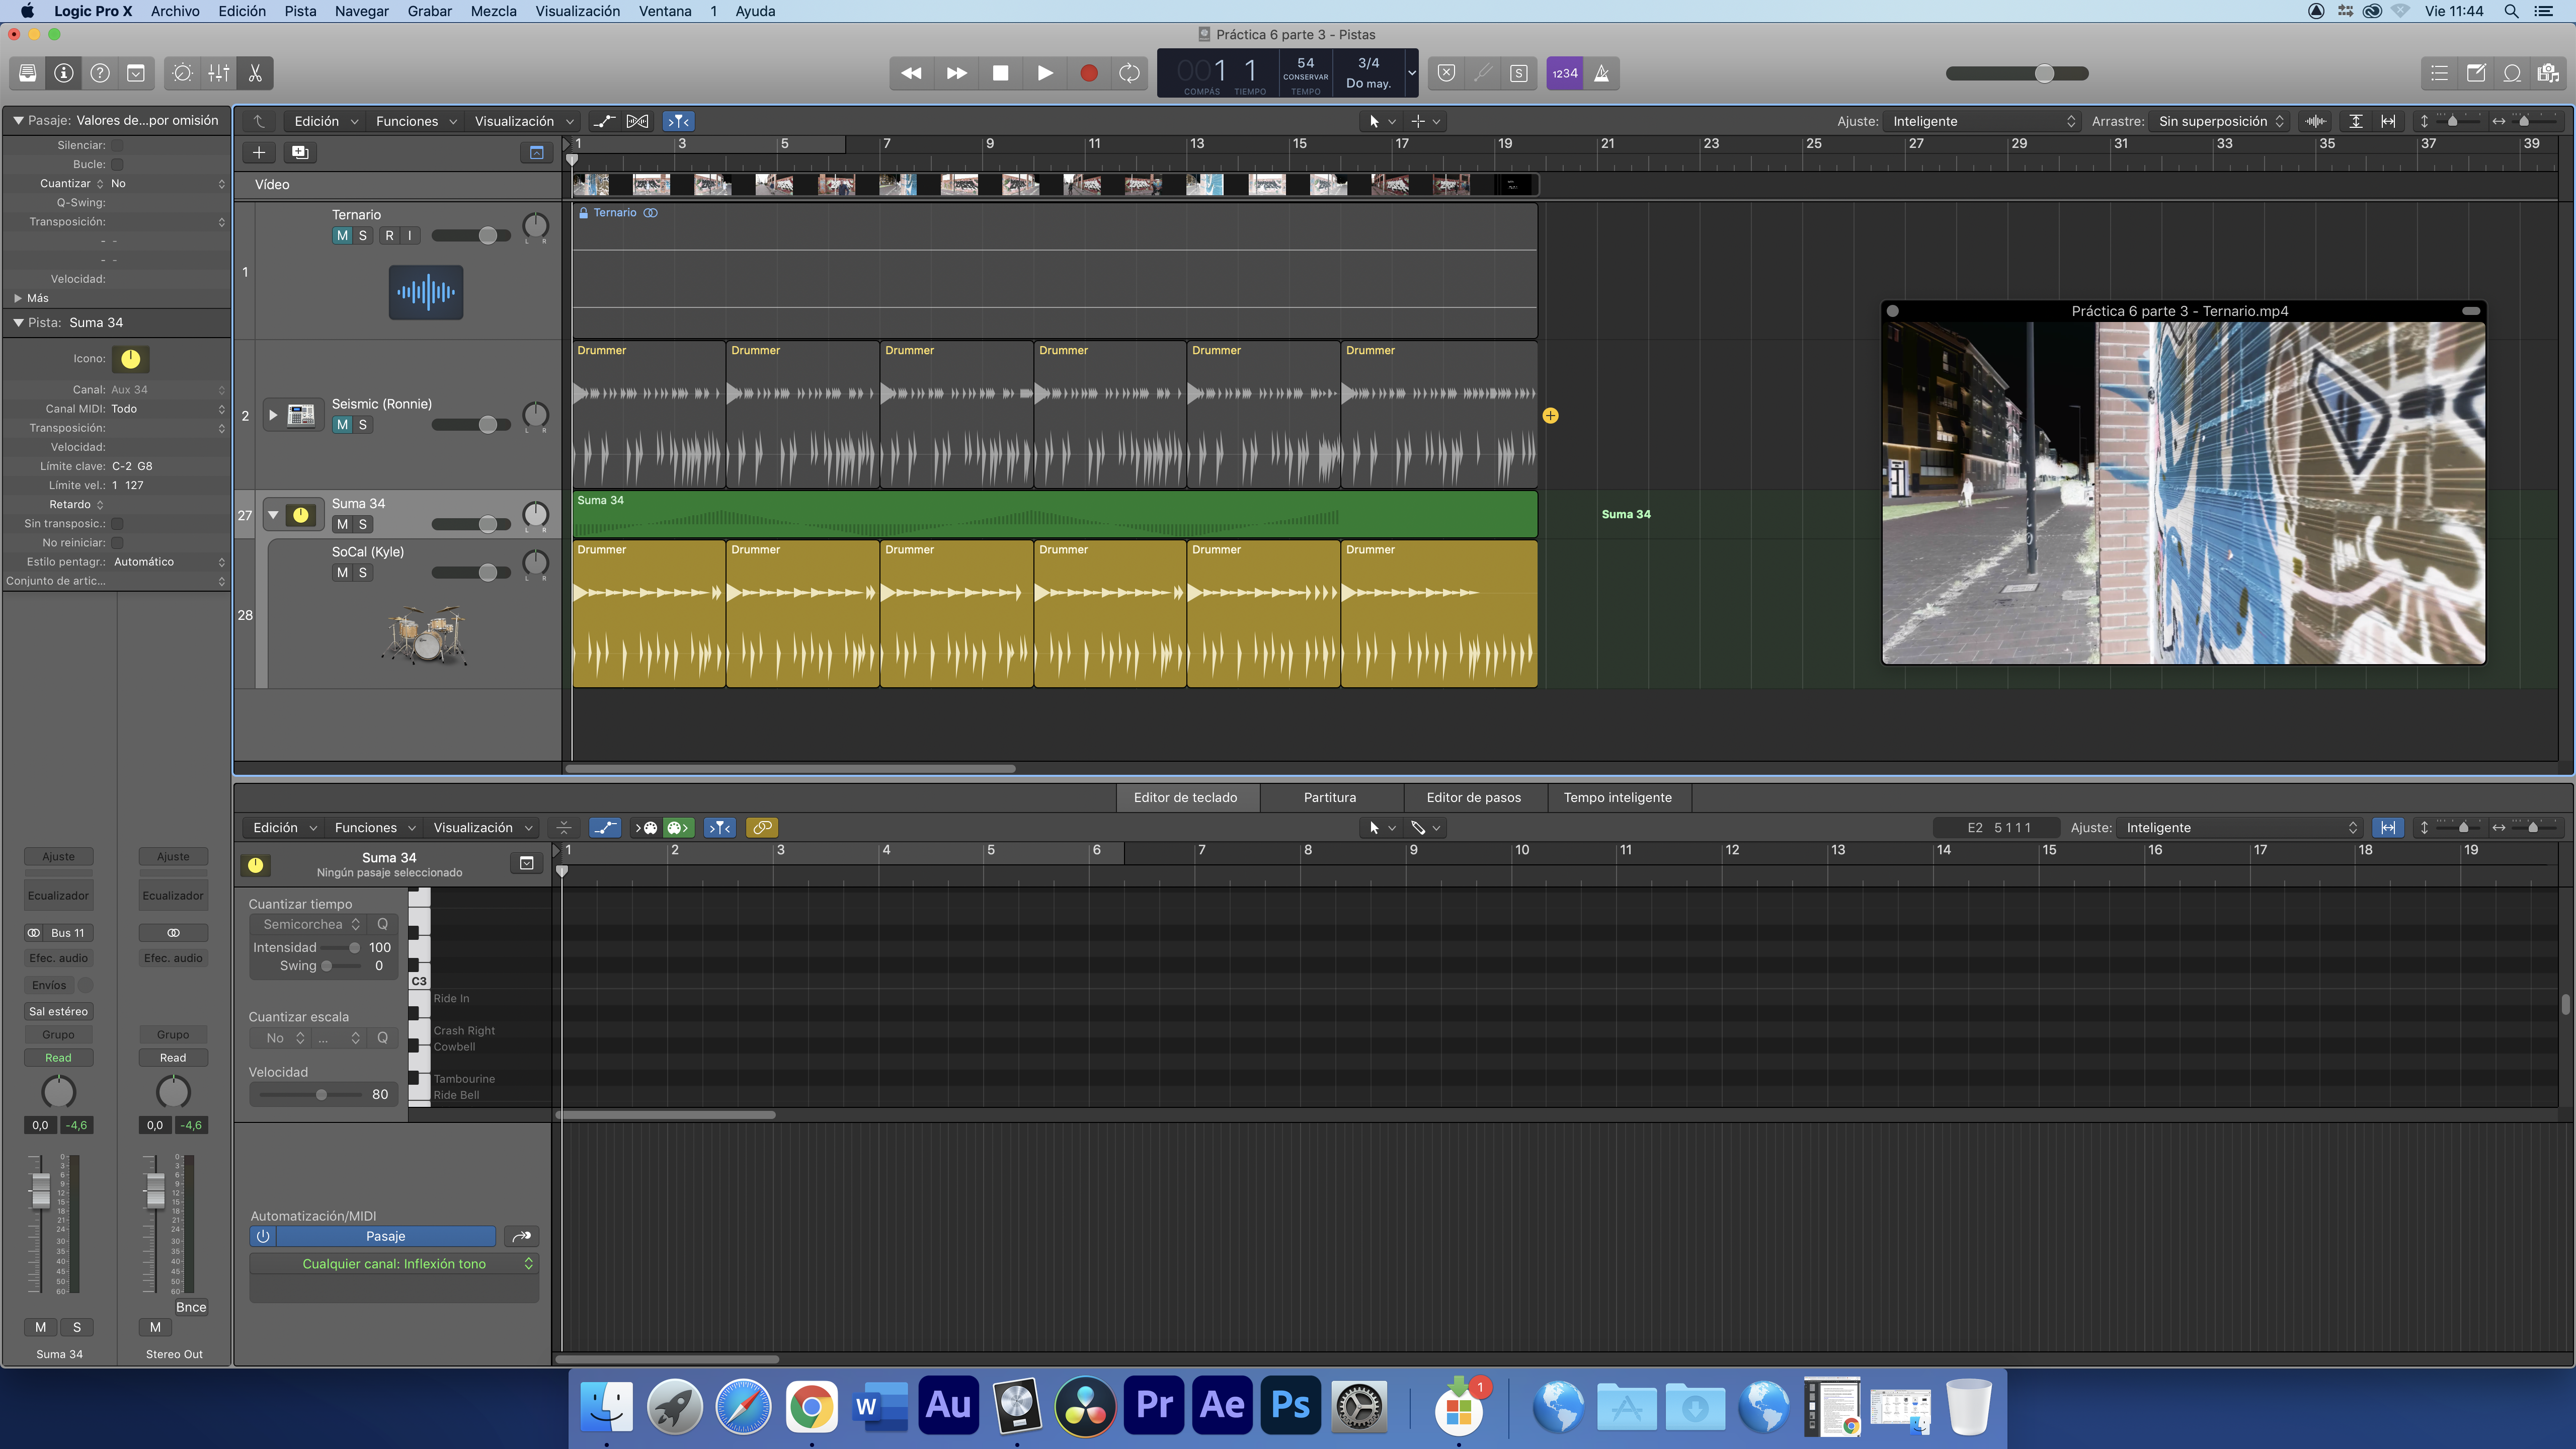Open the Smart Controls button

(182, 73)
